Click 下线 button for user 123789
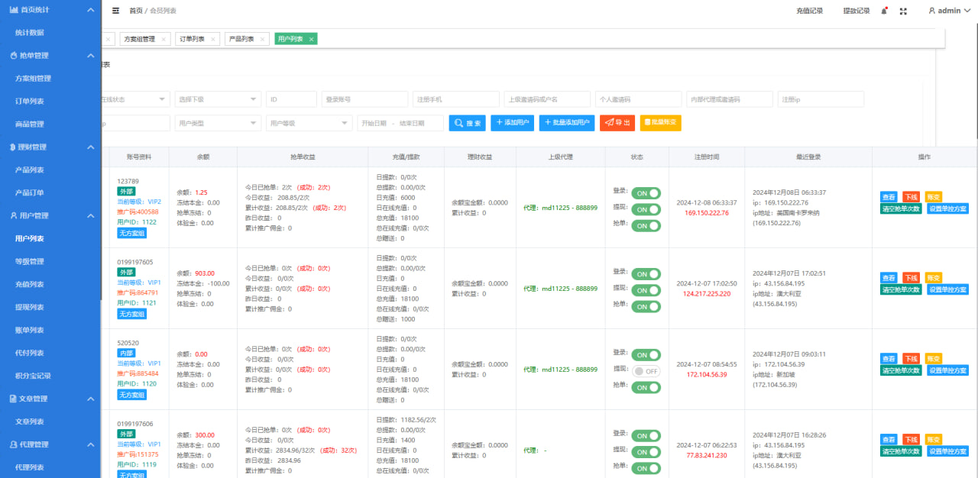Screen dimensions: 978x478 pyautogui.click(x=911, y=197)
